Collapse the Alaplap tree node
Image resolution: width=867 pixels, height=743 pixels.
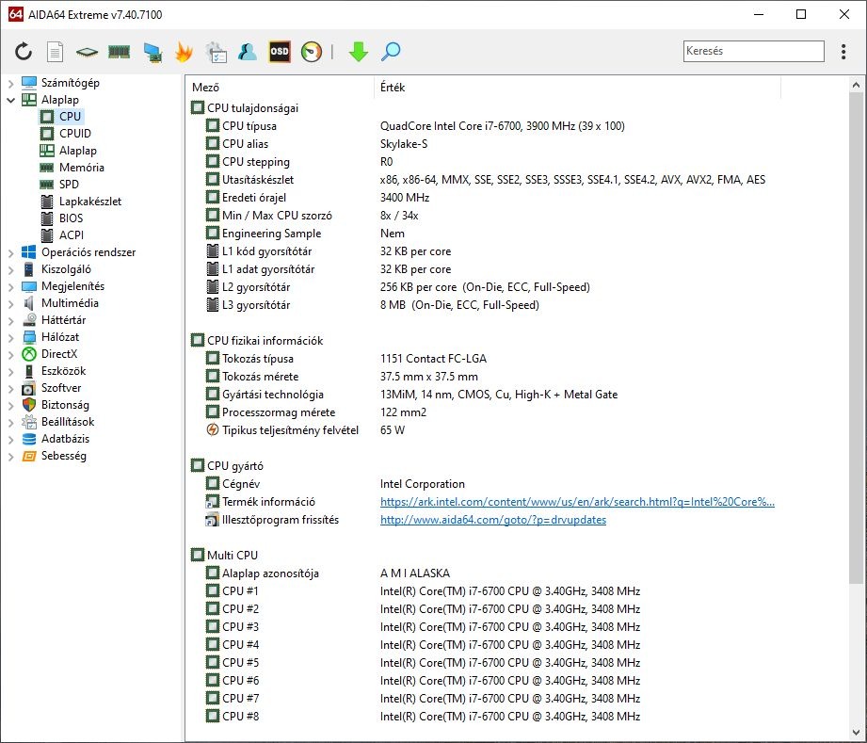(11, 100)
